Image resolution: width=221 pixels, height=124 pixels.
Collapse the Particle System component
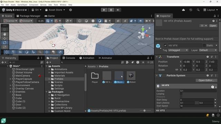point(156,75)
